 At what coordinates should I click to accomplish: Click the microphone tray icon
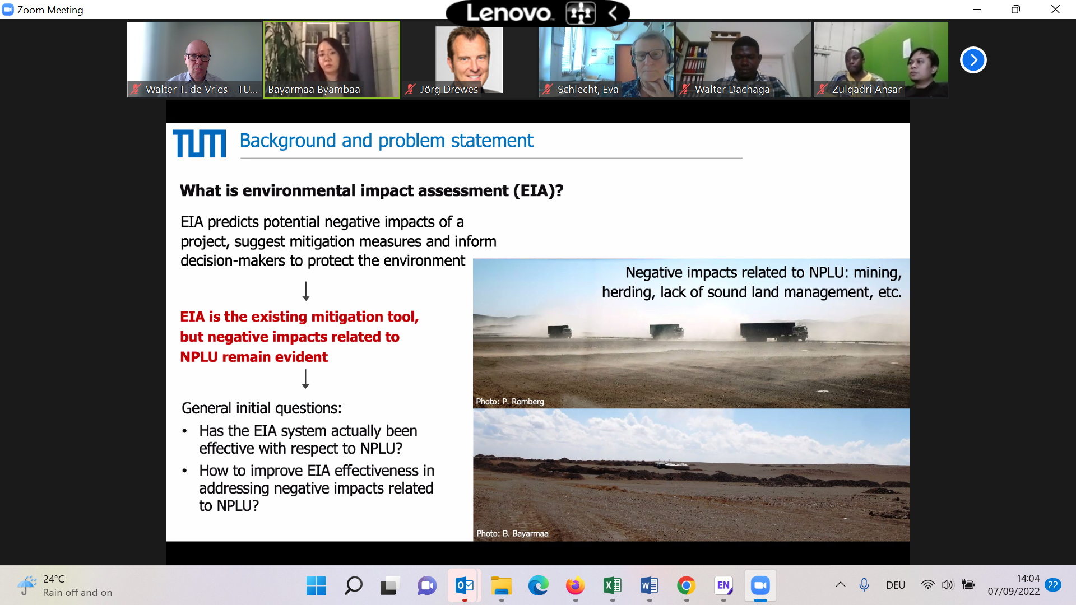(864, 585)
